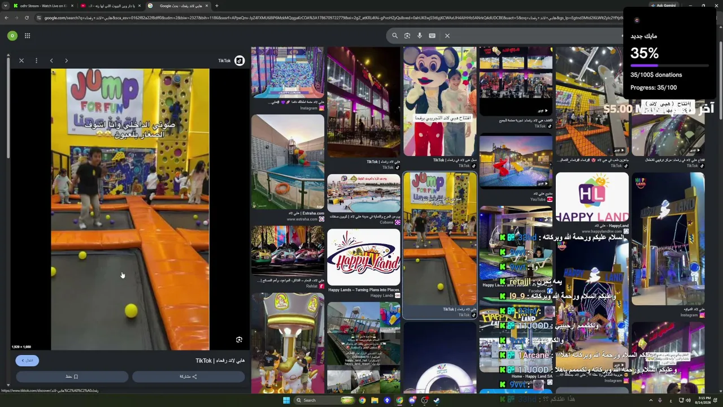Image resolution: width=723 pixels, height=407 pixels.
Task: Open a new browser tab
Action: click(217, 6)
